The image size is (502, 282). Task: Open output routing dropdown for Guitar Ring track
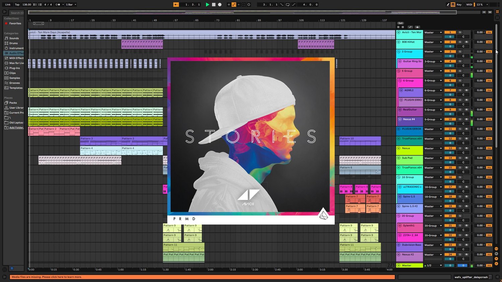coord(433,62)
